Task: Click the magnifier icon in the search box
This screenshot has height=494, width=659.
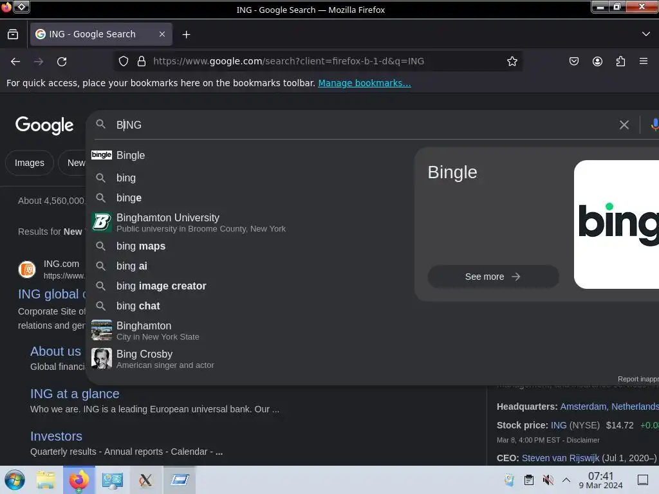Action: [x=100, y=124]
